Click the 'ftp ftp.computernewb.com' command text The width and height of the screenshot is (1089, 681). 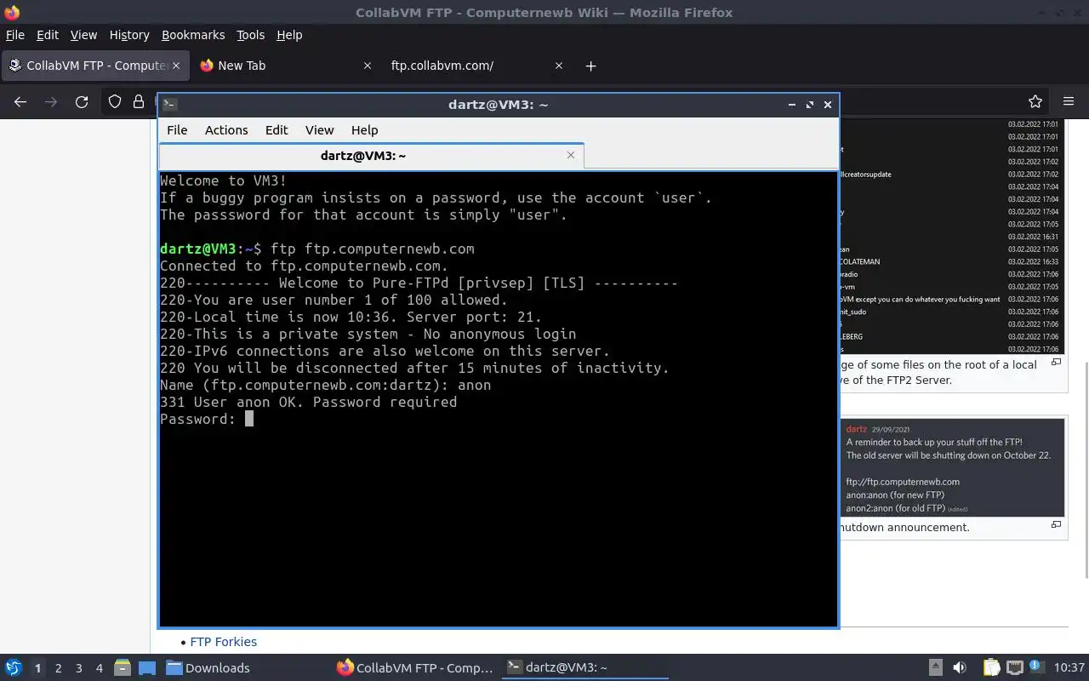372,249
